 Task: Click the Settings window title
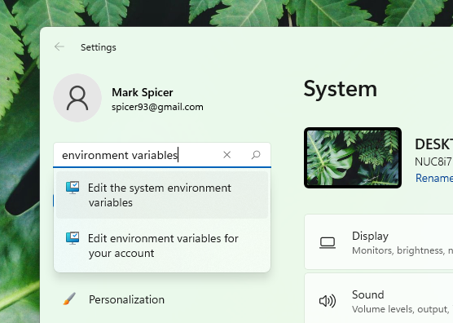pos(99,47)
